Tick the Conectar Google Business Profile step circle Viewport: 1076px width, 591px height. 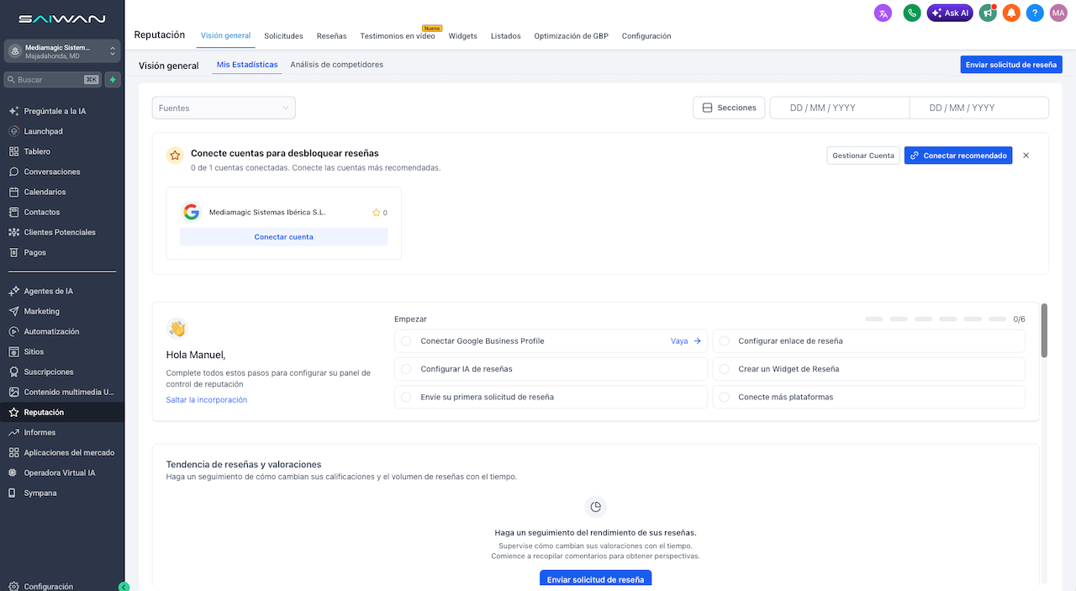pos(406,340)
